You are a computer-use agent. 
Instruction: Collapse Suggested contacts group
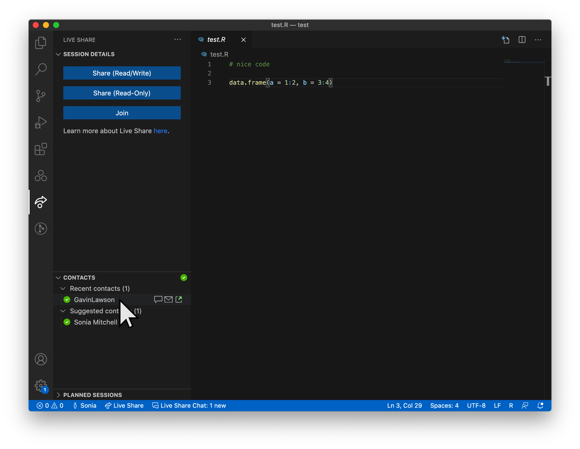pos(63,311)
